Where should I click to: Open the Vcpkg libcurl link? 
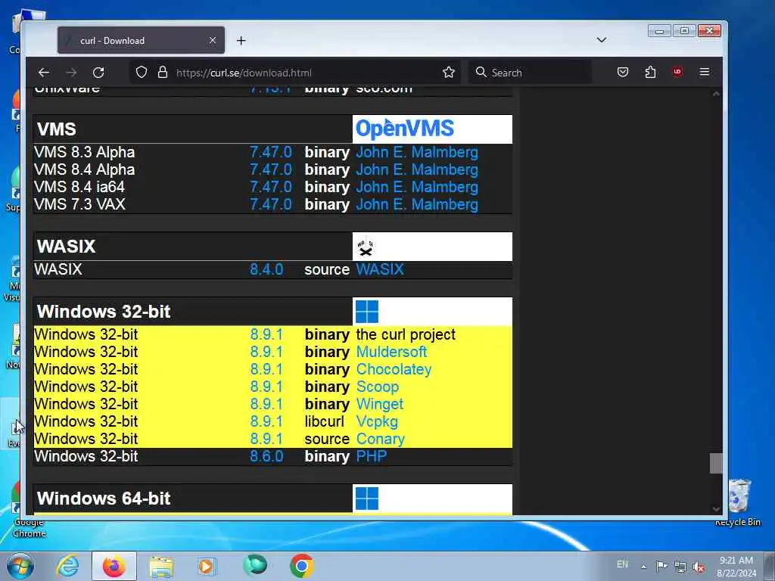coord(377,421)
